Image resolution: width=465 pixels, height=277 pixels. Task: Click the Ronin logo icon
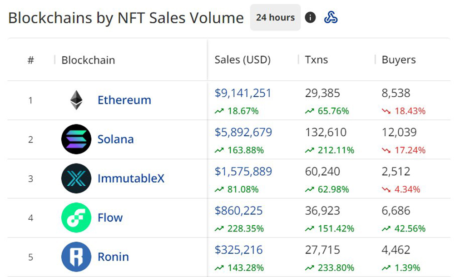pos(76,257)
